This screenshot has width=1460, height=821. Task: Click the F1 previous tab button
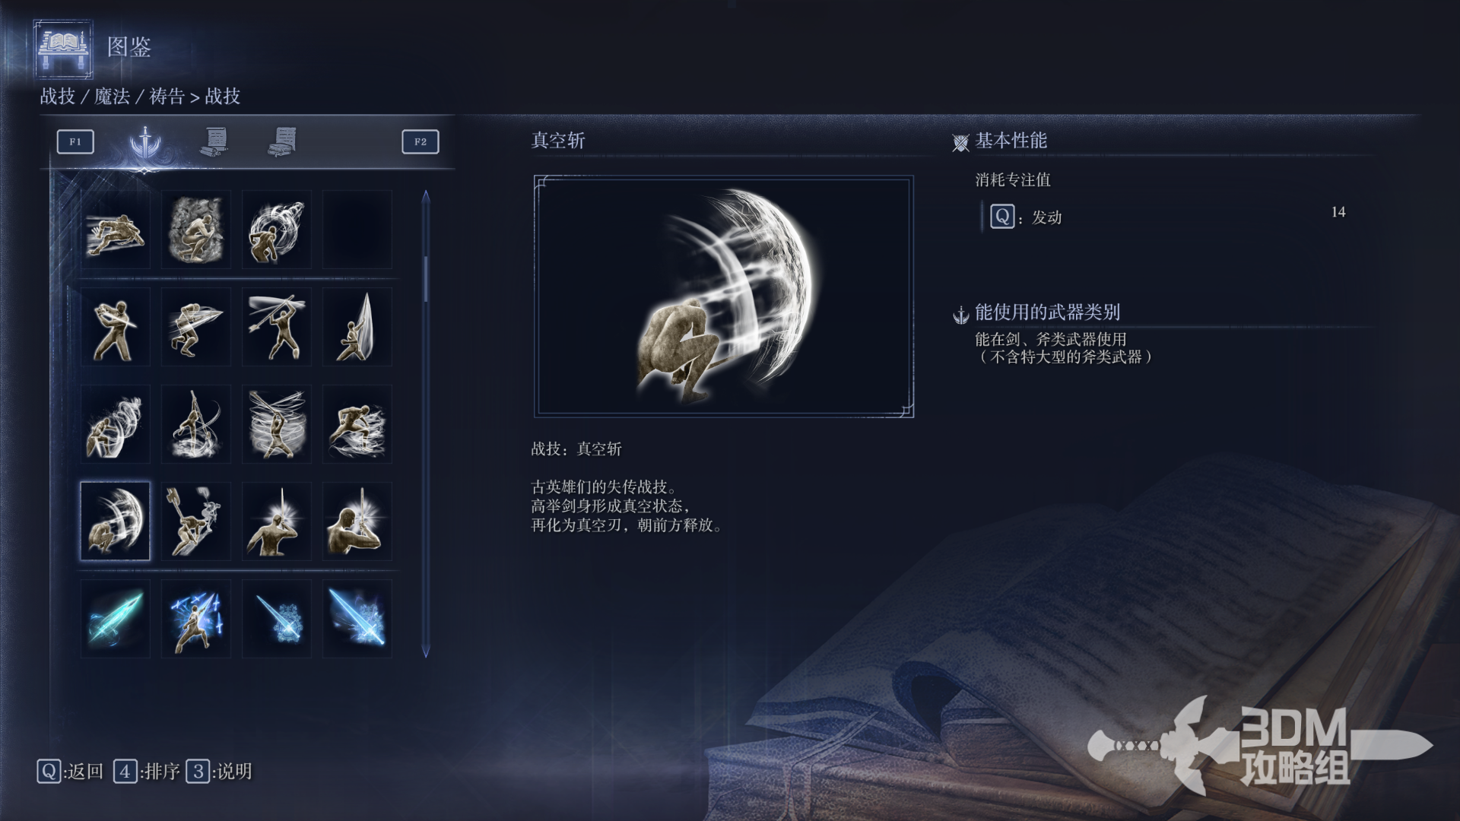coord(75,141)
